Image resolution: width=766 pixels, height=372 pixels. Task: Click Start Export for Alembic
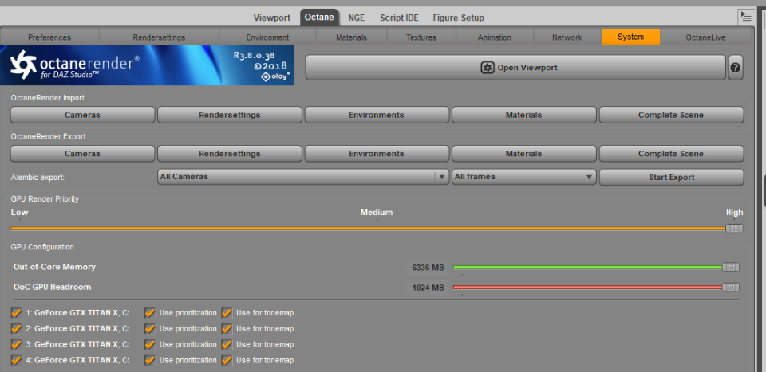click(x=671, y=178)
